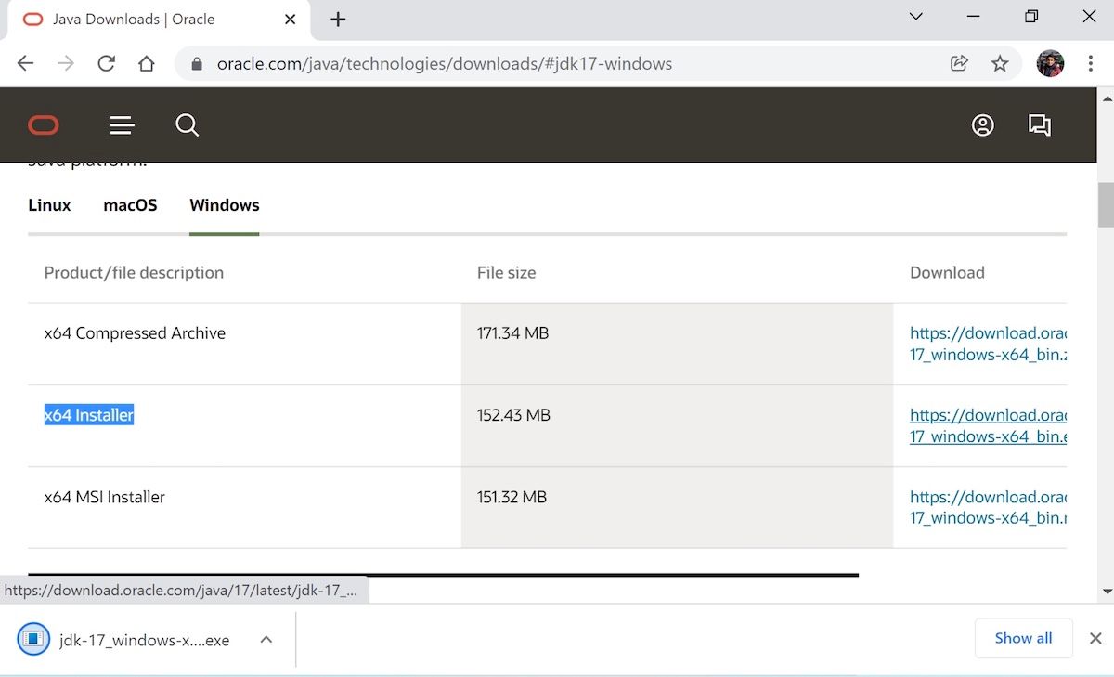The height and width of the screenshot is (677, 1114).
Task: Open the Chrome profile avatar
Action: tap(1049, 63)
